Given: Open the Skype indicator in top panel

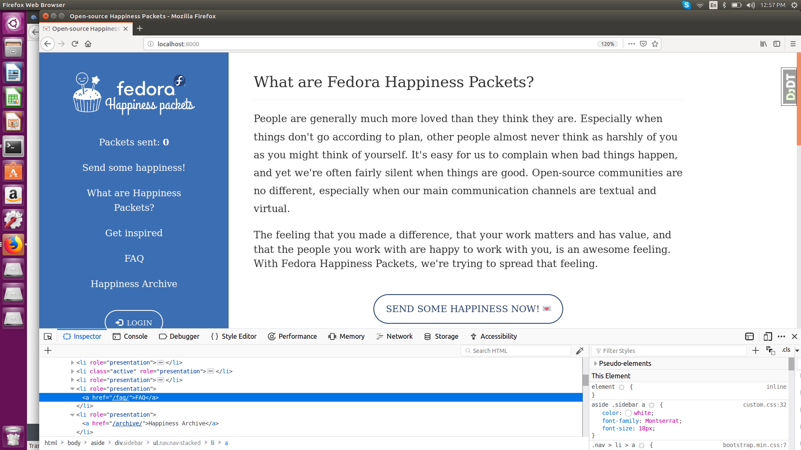Looking at the screenshot, I should tap(687, 5).
